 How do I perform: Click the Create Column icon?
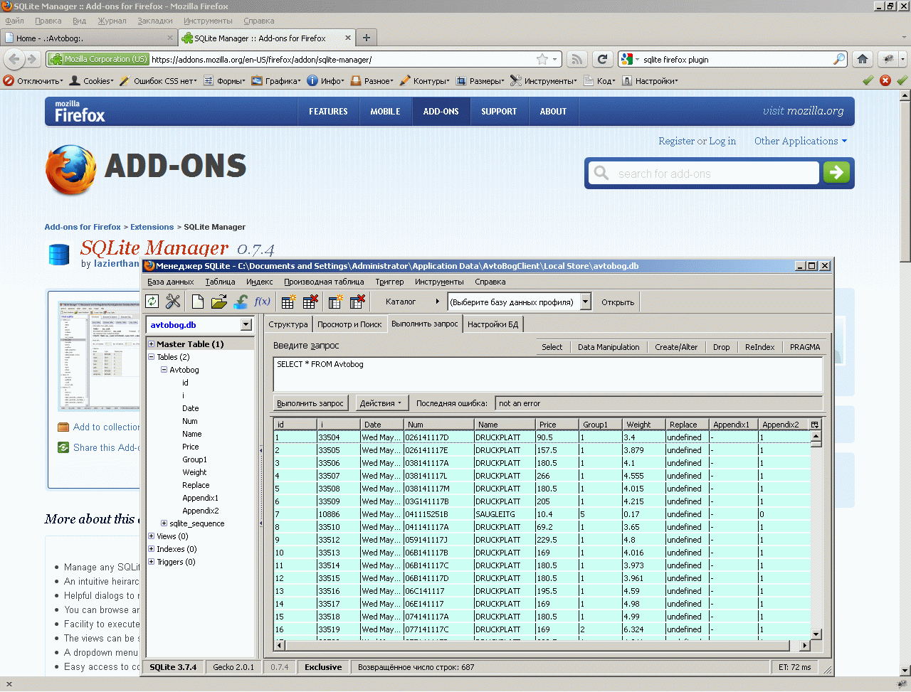(335, 302)
